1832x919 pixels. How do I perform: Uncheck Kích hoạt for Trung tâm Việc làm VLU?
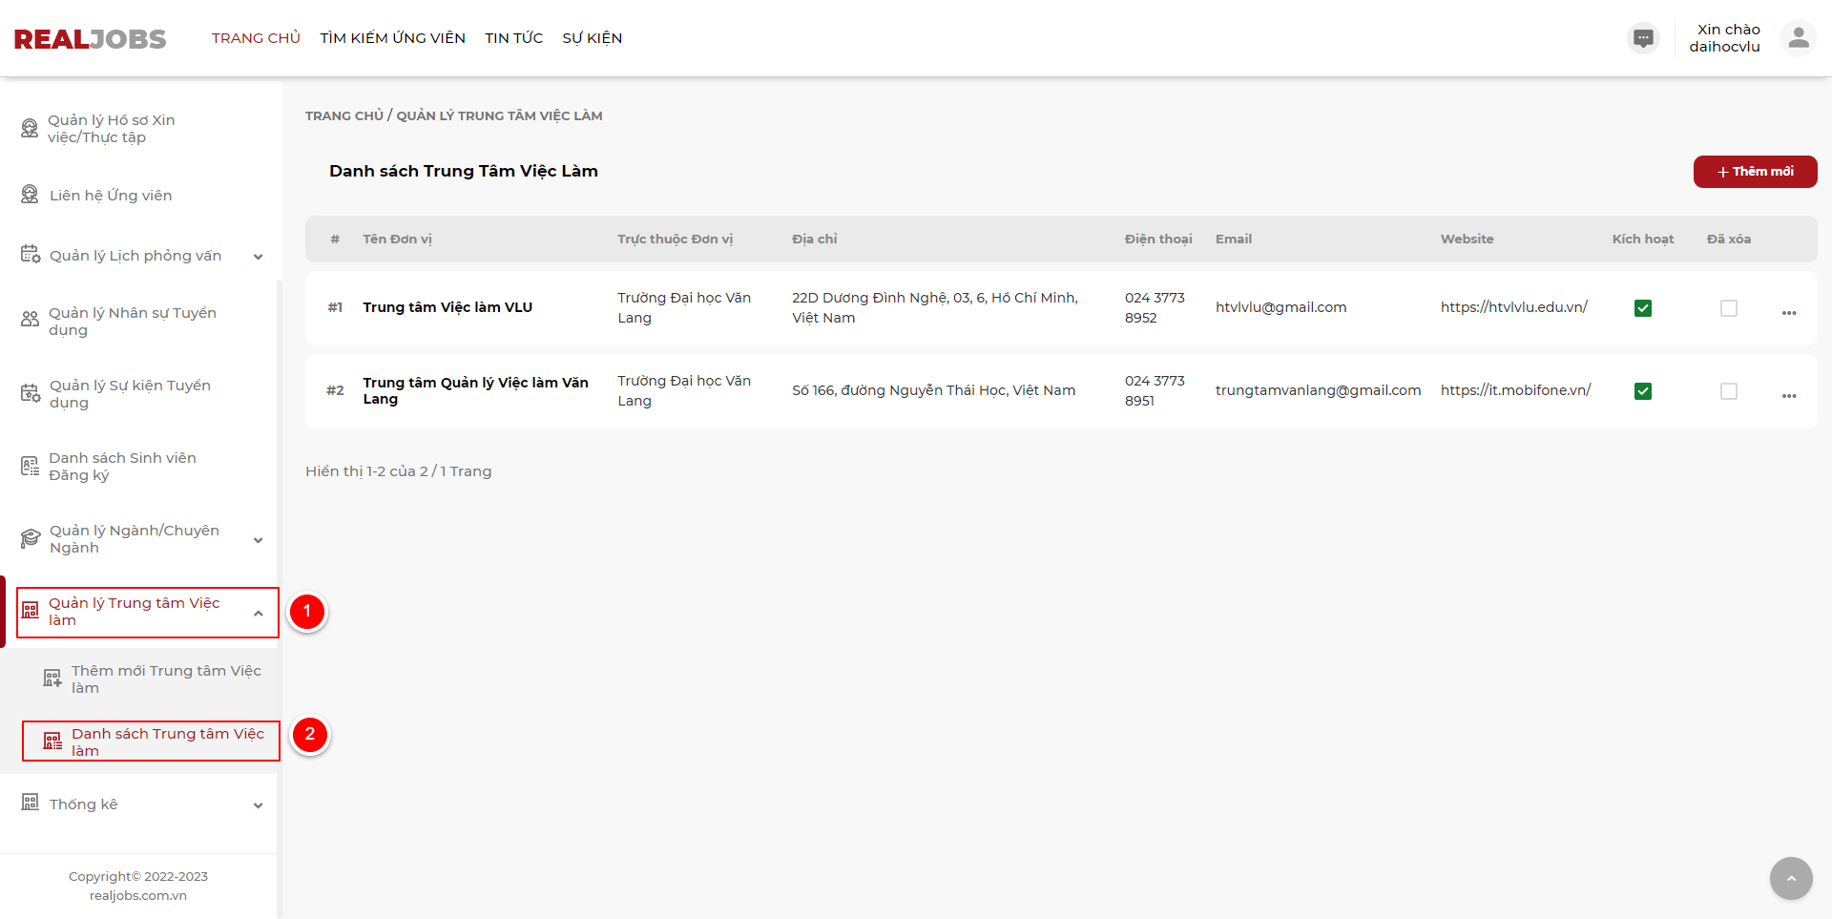pos(1643,308)
